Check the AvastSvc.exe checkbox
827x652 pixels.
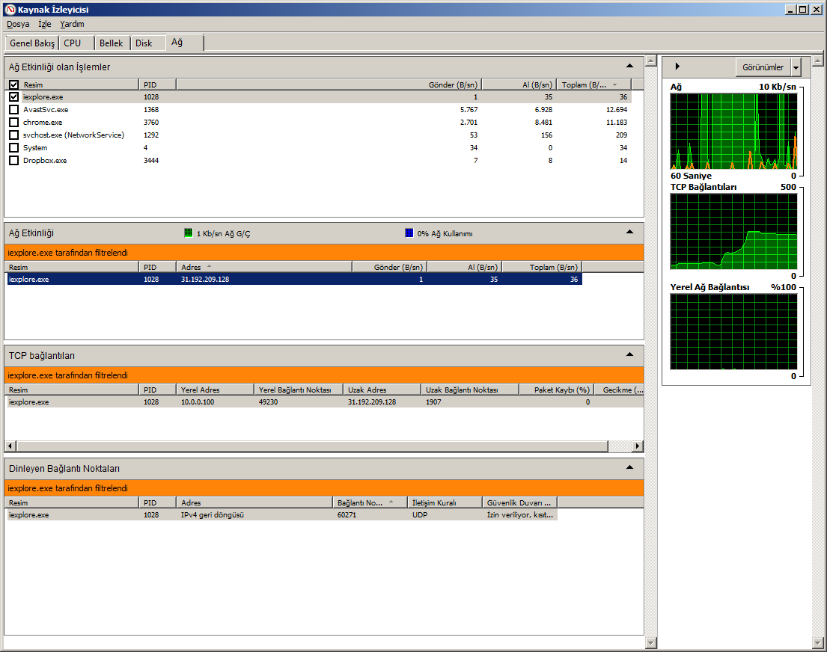(14, 110)
